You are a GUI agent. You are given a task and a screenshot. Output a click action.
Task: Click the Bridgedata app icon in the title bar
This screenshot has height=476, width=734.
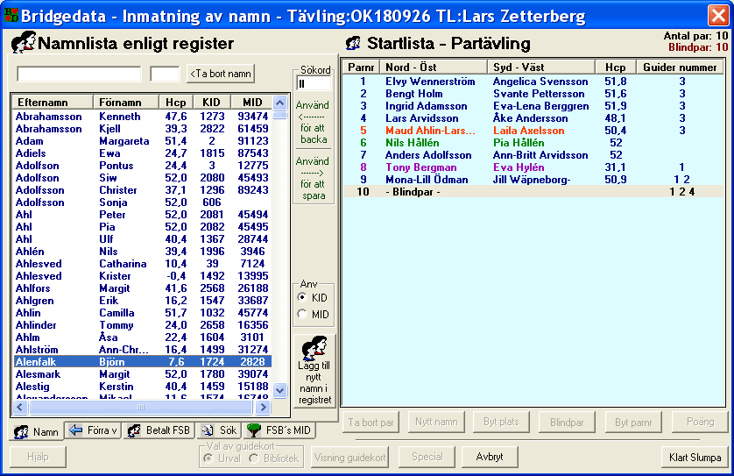click(10, 14)
